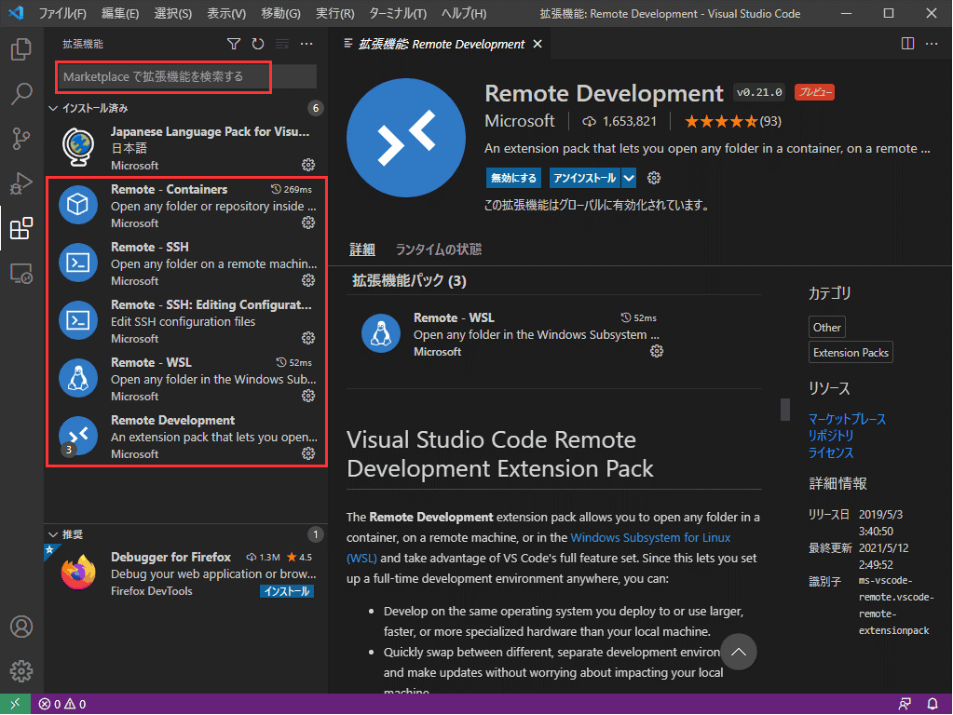The width and height of the screenshot is (953, 715).
Task: Open the Explorer view in activity bar
Action: coord(21,49)
